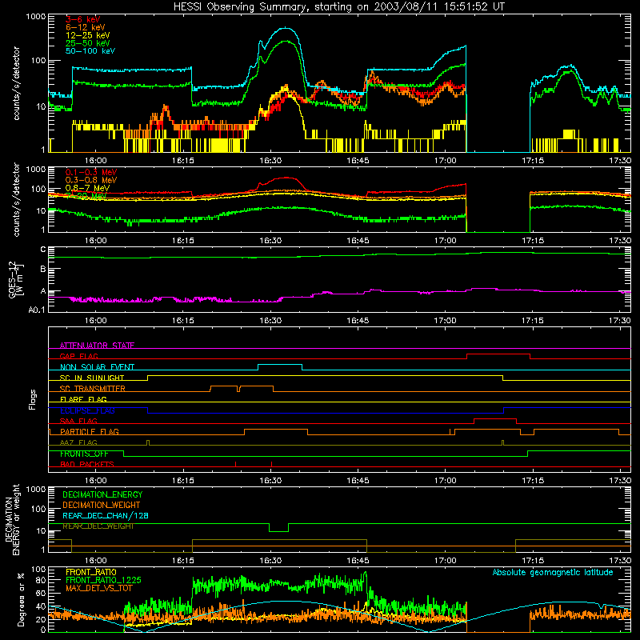Pick the AAZ_FLAG label
The image size is (640, 640).
point(78,442)
